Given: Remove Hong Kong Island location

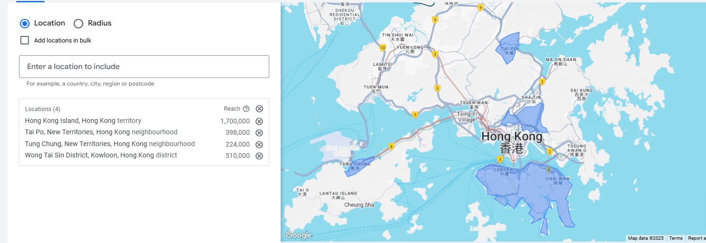Looking at the screenshot, I should [x=259, y=121].
